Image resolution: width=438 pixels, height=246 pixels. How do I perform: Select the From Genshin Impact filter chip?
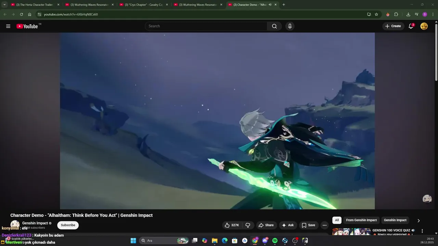361,220
